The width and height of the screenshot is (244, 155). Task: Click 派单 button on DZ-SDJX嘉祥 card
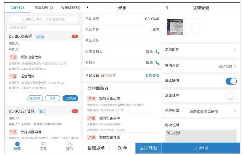click(52, 98)
